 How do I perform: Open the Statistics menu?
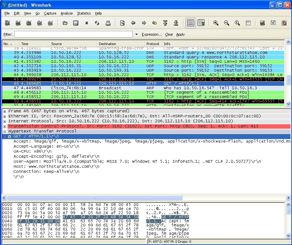coord(84,13)
